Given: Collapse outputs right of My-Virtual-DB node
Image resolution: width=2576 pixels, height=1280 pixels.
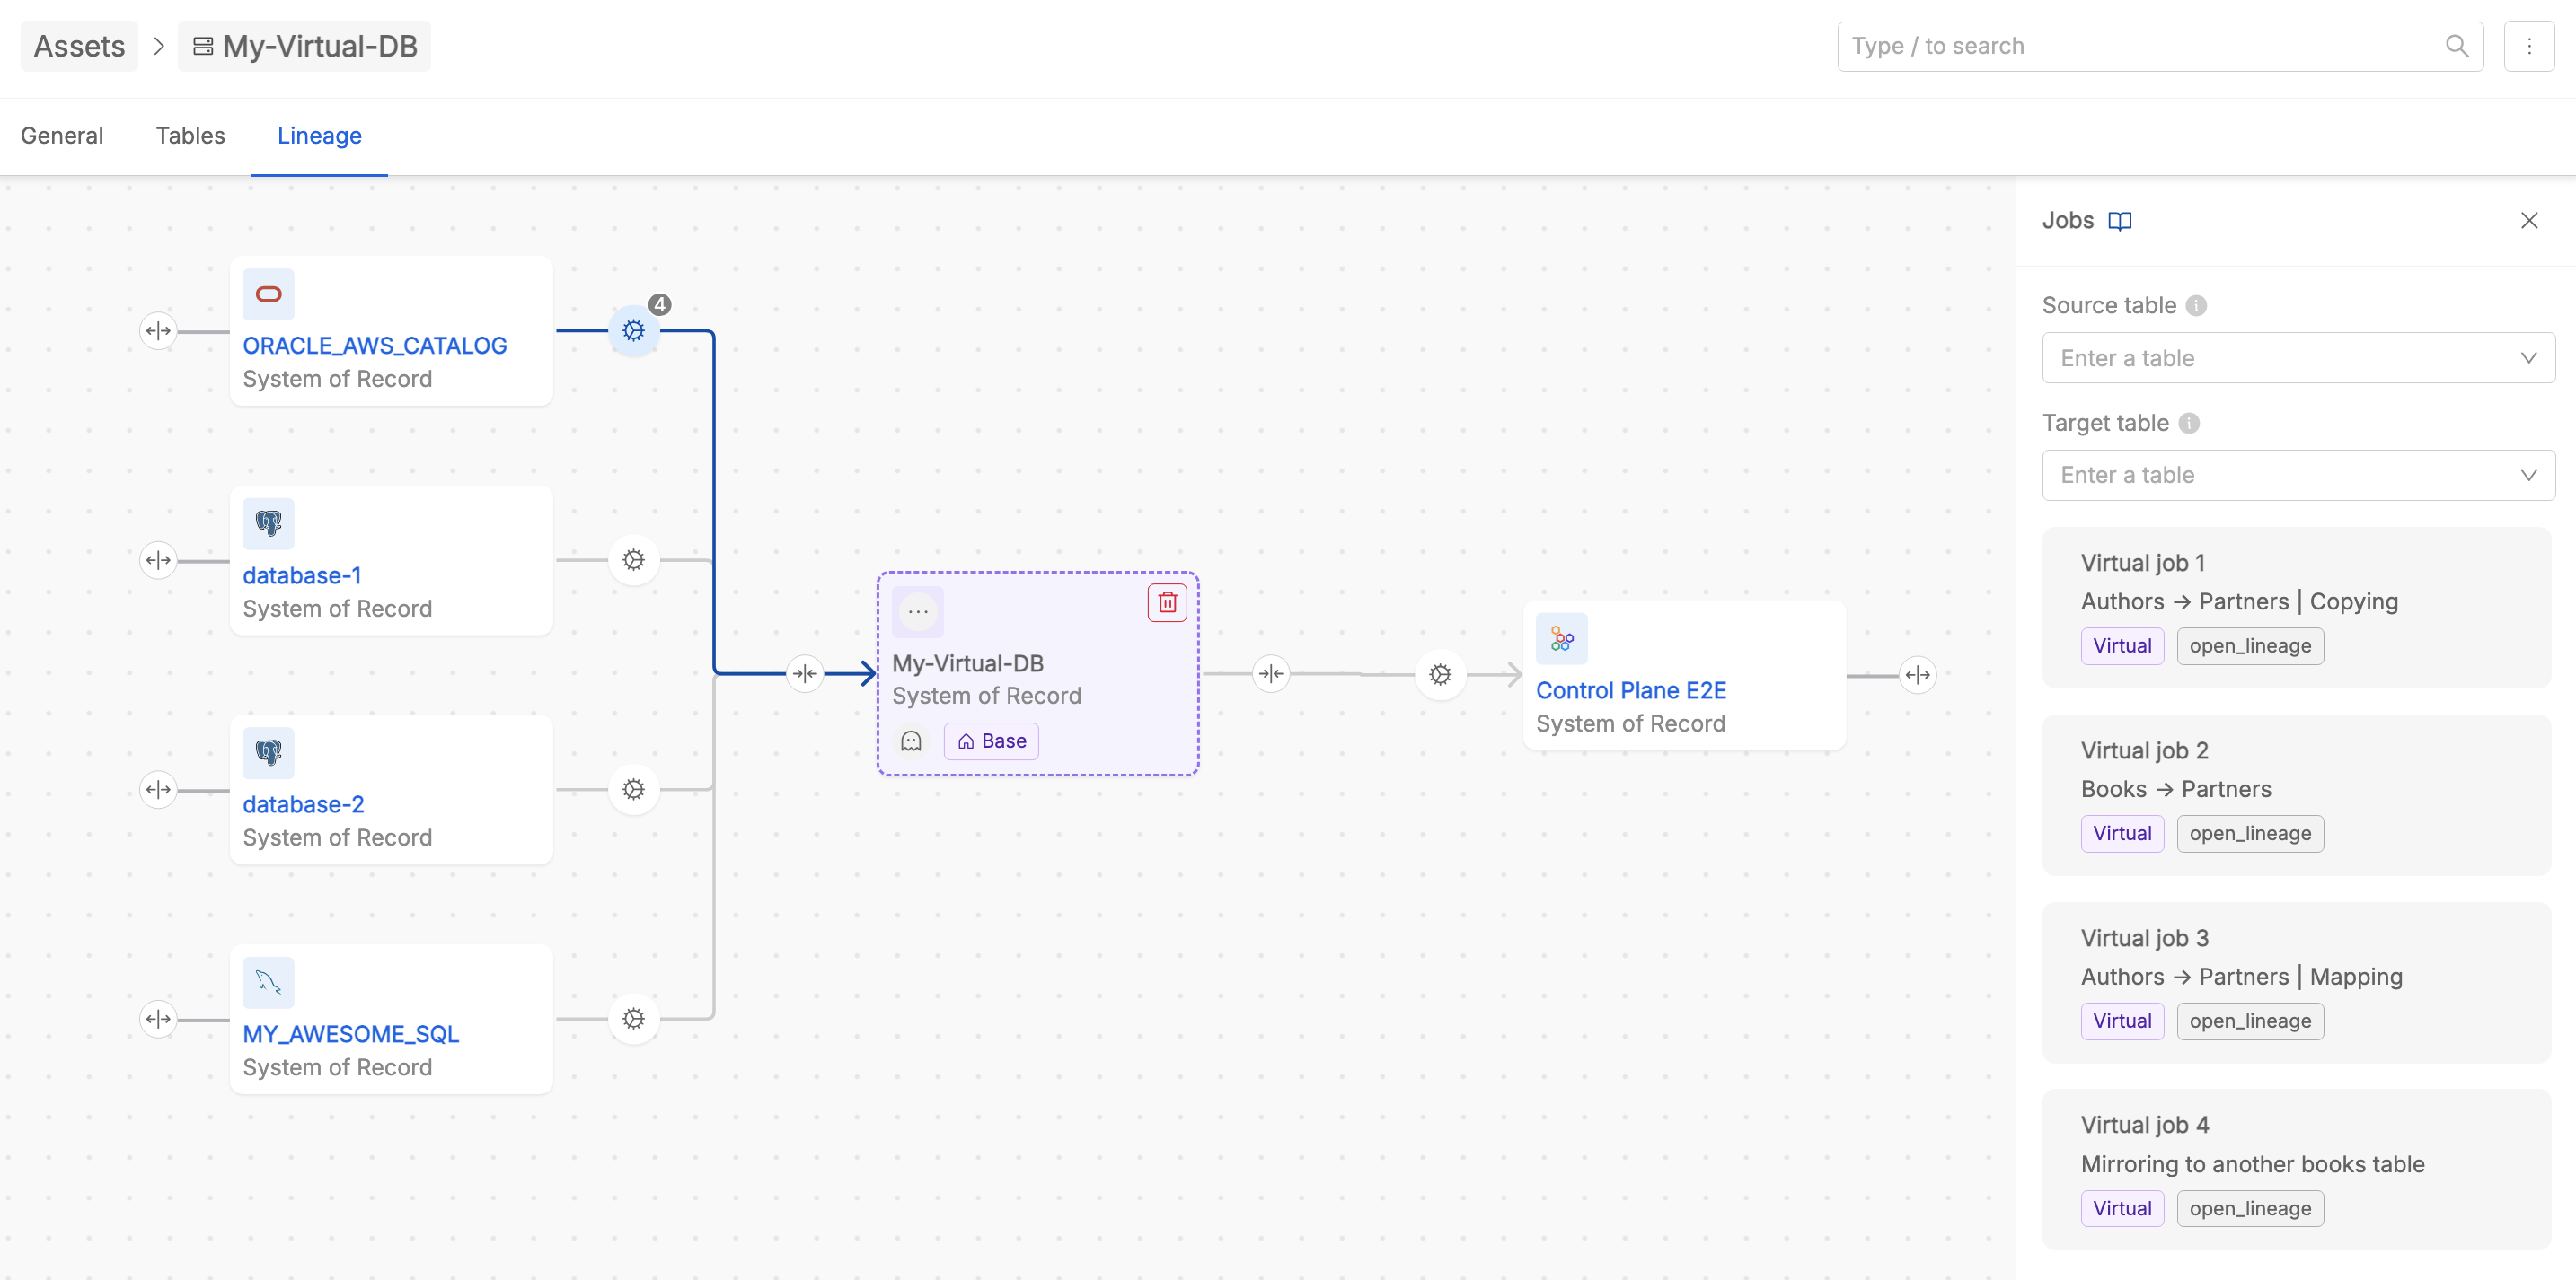Looking at the screenshot, I should 1270,674.
